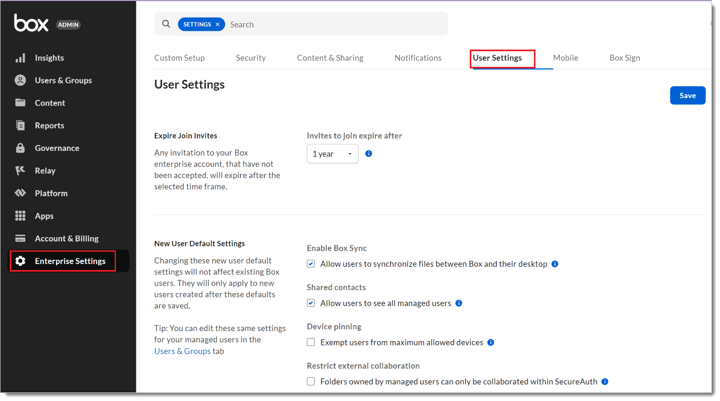
Task: Click info icon next to invite expiry
Action: 369,154
